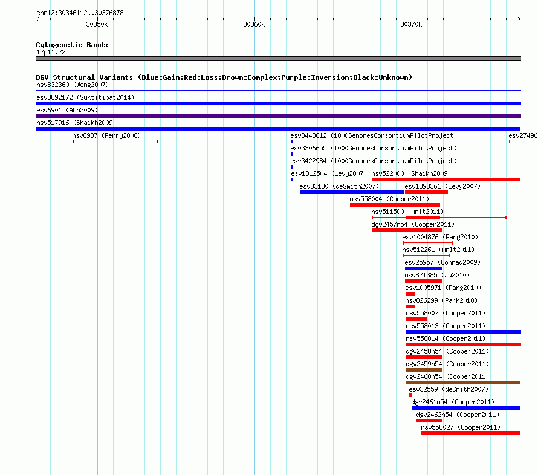Click the nsv512261 (Arlt2011) variant span
Image resolution: width=538 pixels, height=475 pixels.
427,256
